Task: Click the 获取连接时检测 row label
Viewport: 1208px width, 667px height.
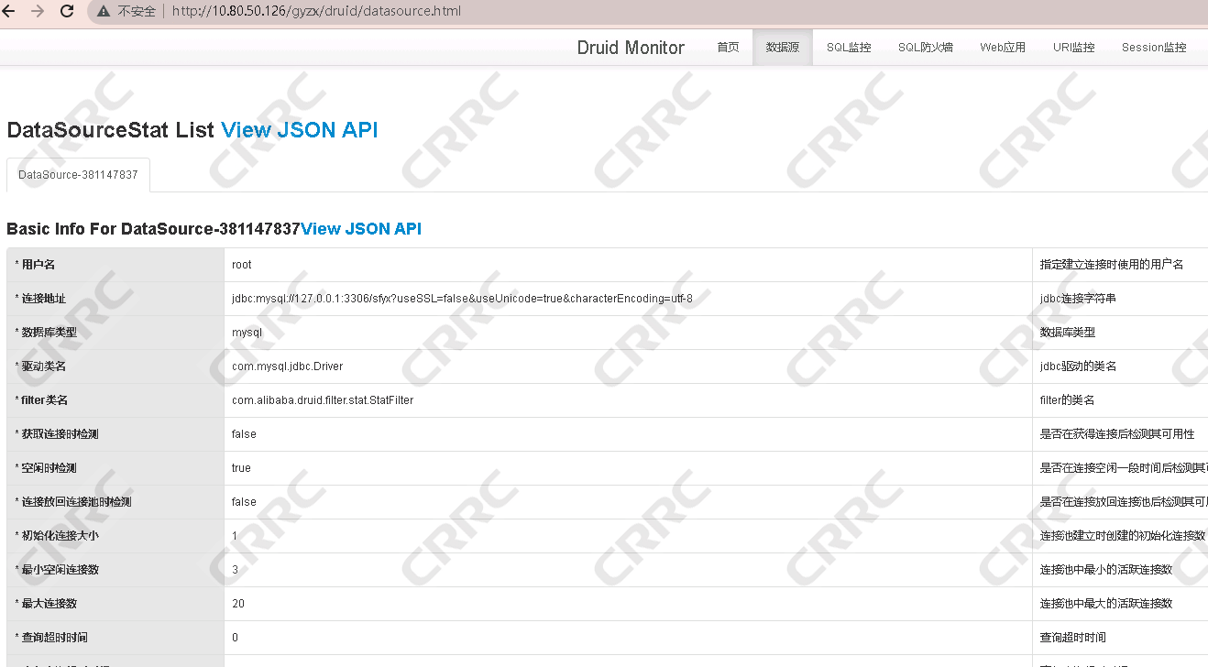Action: (x=57, y=434)
